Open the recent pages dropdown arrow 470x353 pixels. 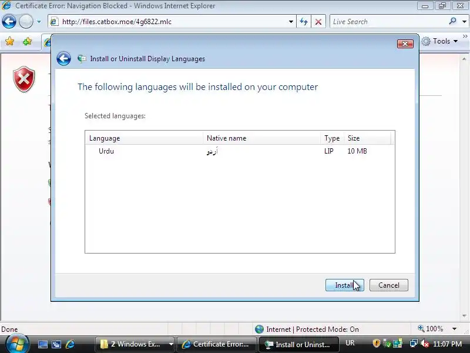(39, 22)
